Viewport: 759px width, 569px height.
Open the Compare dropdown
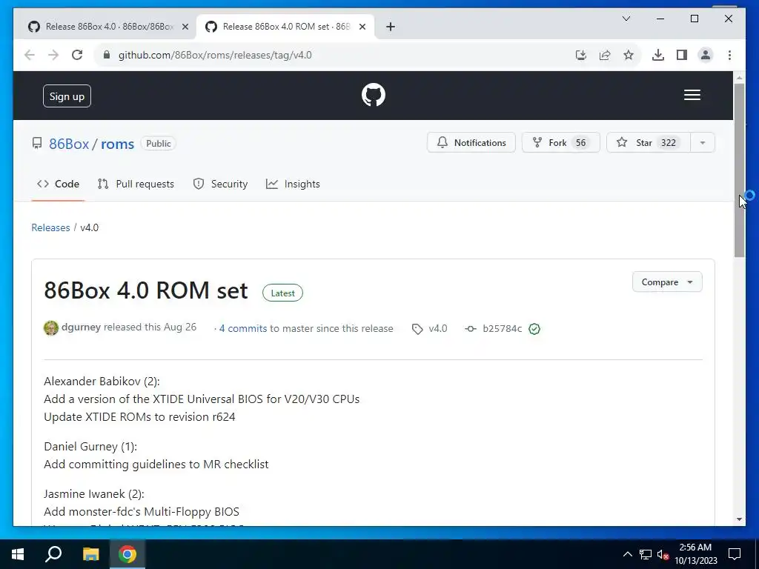pyautogui.click(x=667, y=282)
